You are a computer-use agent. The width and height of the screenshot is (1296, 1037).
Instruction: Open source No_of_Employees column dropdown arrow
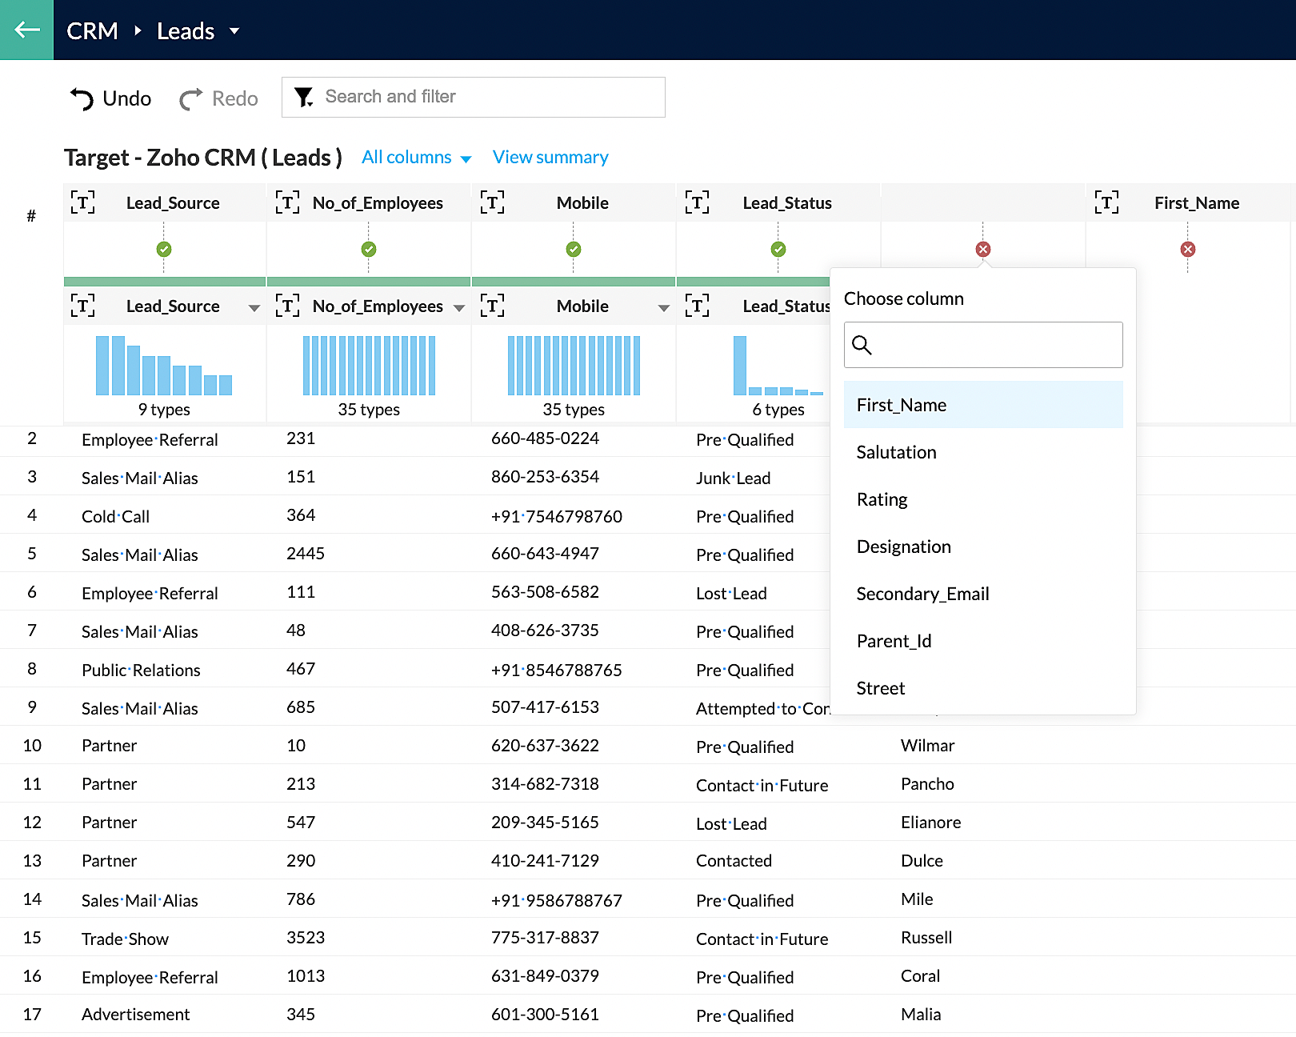(x=459, y=307)
